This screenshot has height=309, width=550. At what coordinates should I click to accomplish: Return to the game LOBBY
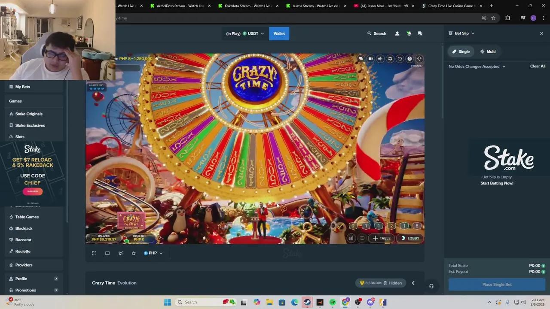pos(410,238)
